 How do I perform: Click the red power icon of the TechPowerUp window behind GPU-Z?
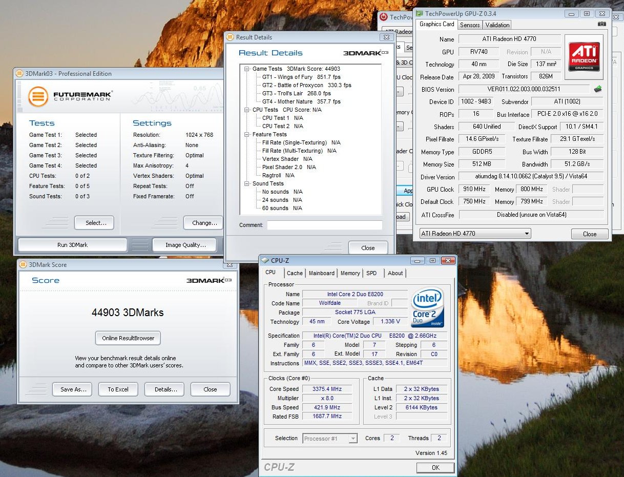[x=383, y=17]
